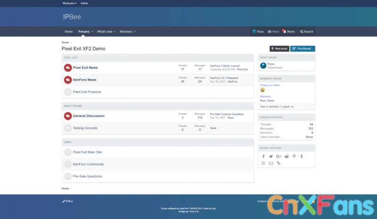Click the top Home breadcrumb
This screenshot has width=377, height=219.
(x=65, y=42)
